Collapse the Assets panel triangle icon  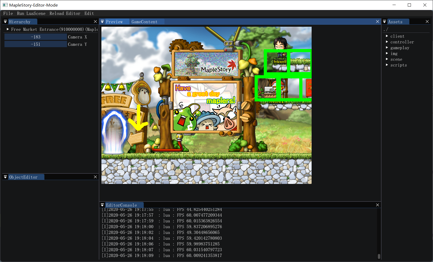pyautogui.click(x=385, y=22)
